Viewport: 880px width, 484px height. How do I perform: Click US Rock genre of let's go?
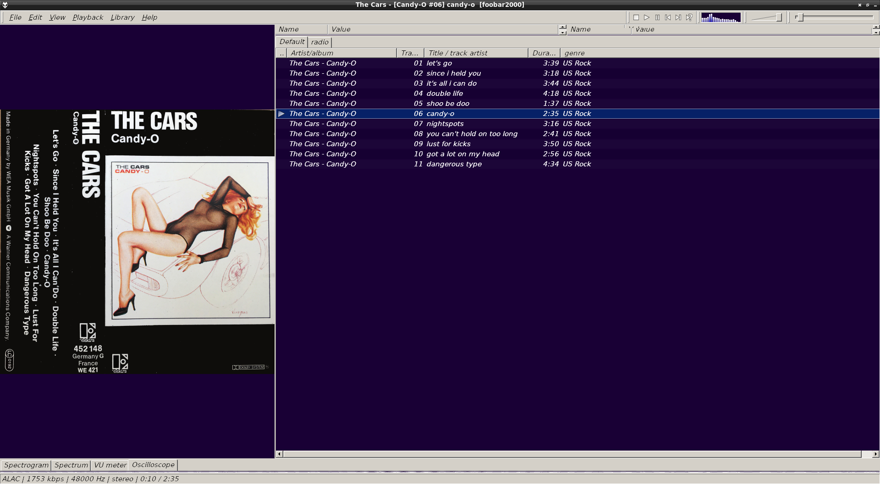pos(577,63)
